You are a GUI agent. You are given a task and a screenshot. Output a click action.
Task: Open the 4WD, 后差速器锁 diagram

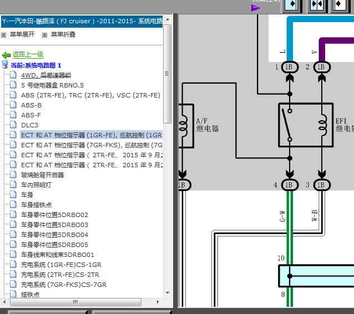coord(46,75)
